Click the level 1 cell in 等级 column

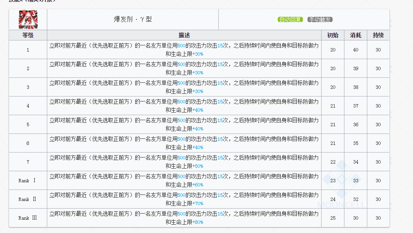point(28,50)
